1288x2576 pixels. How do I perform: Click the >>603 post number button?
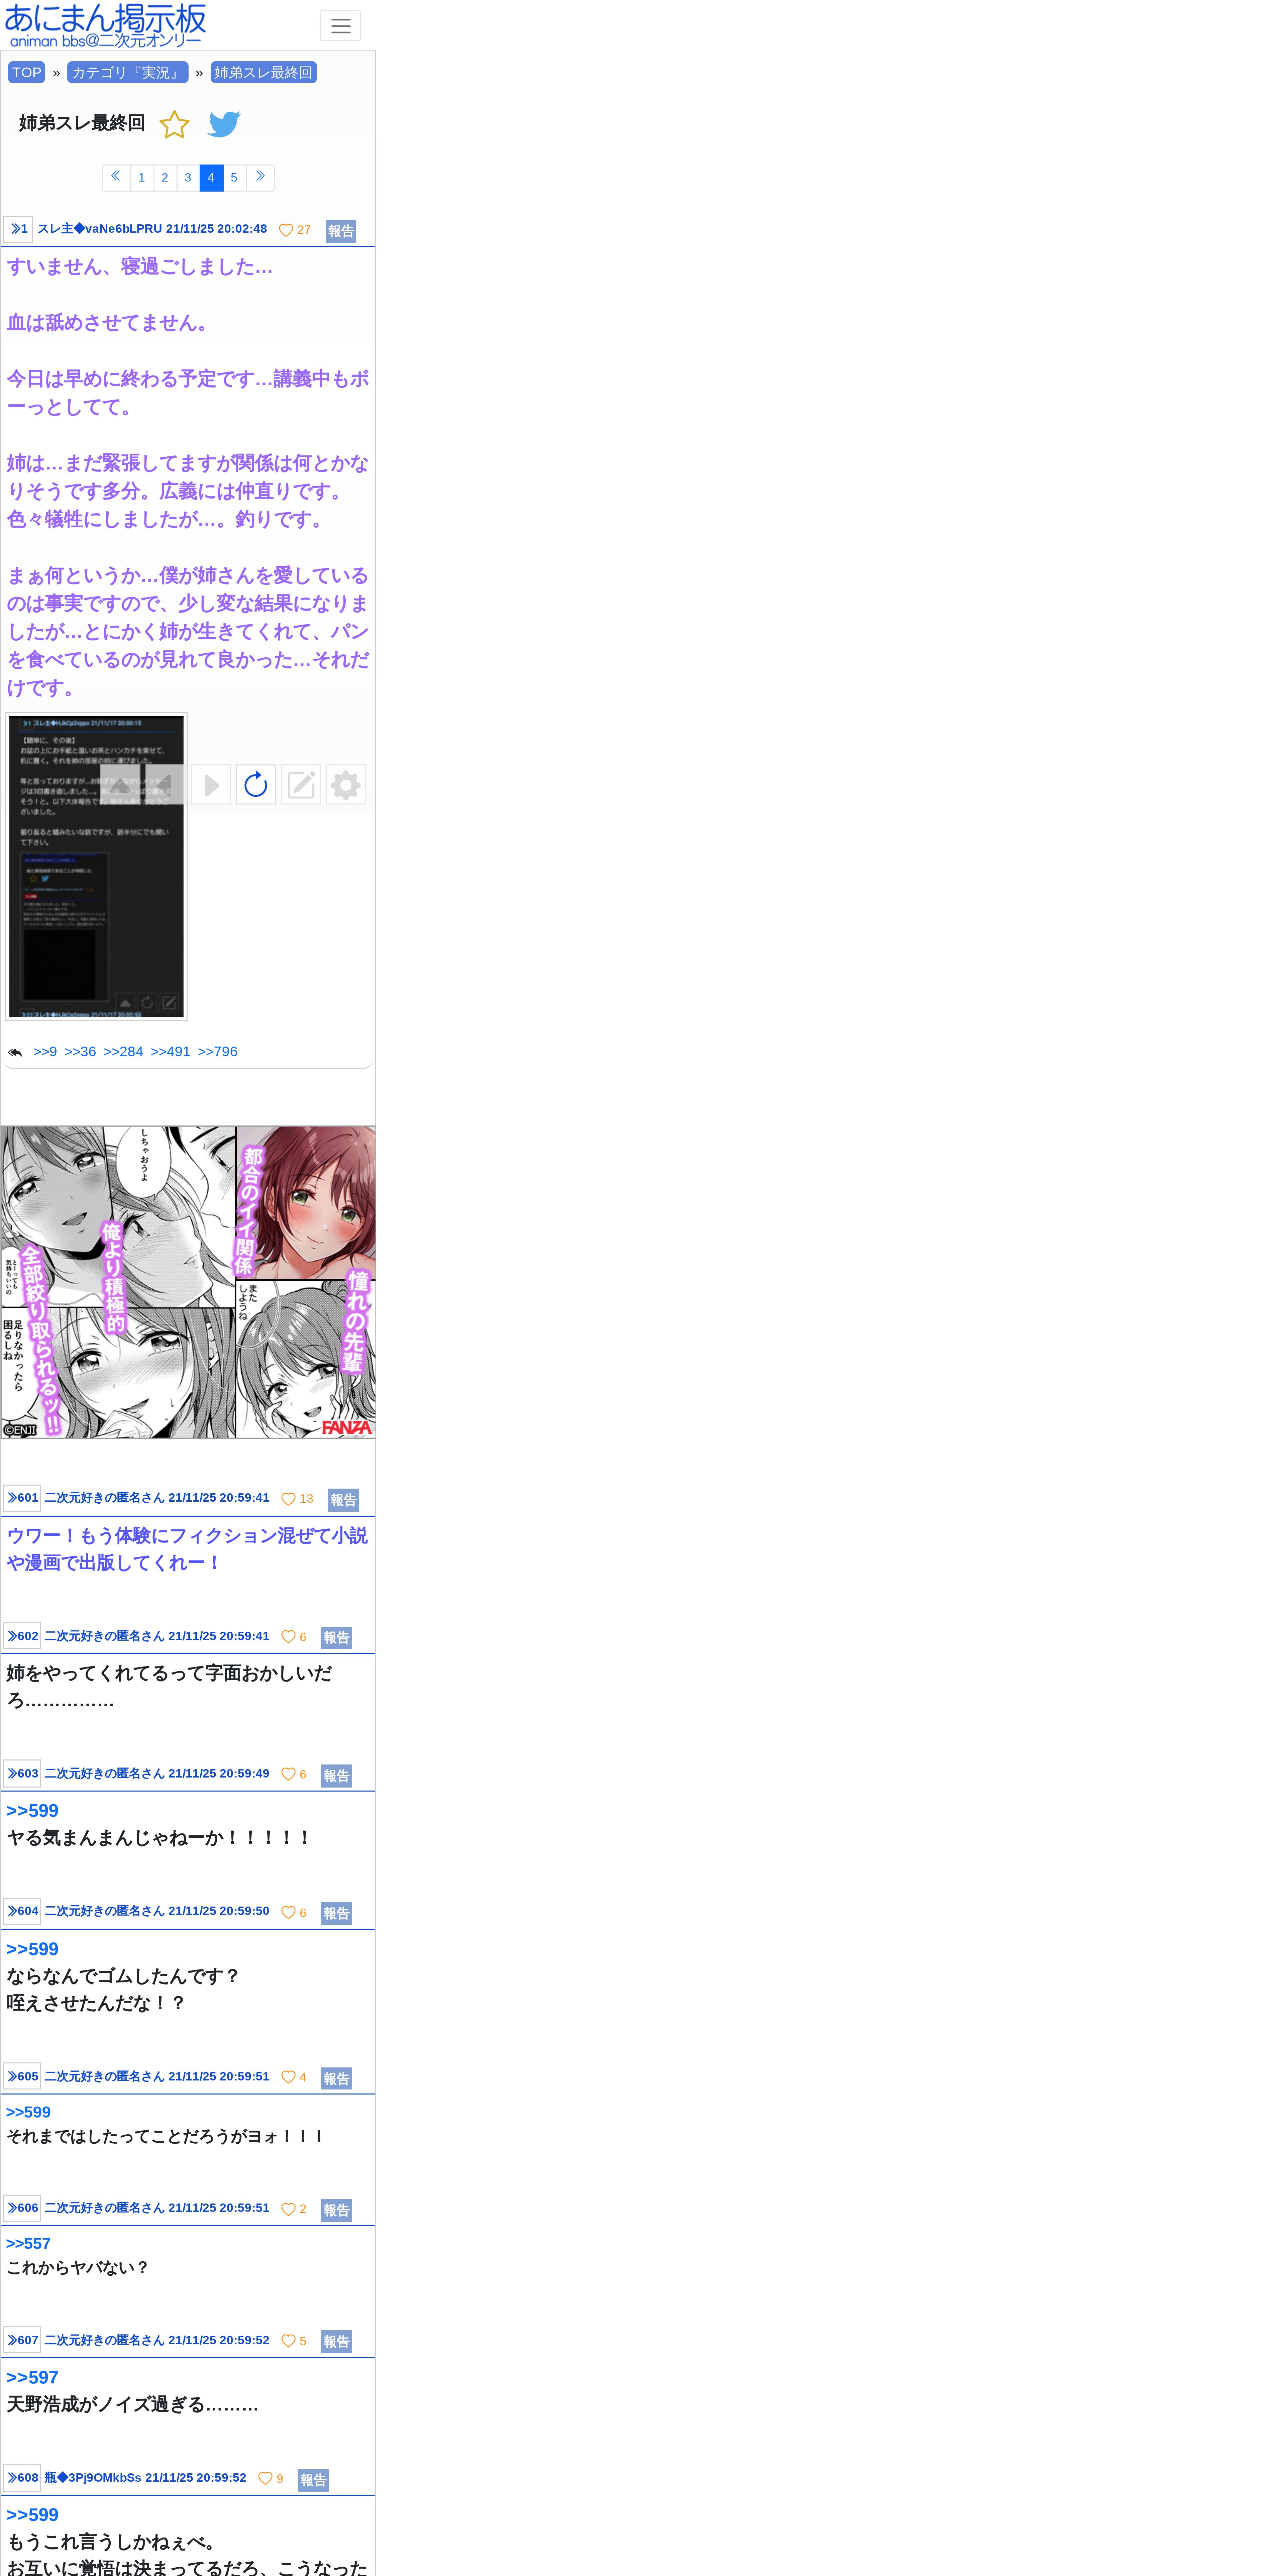pyautogui.click(x=22, y=1774)
